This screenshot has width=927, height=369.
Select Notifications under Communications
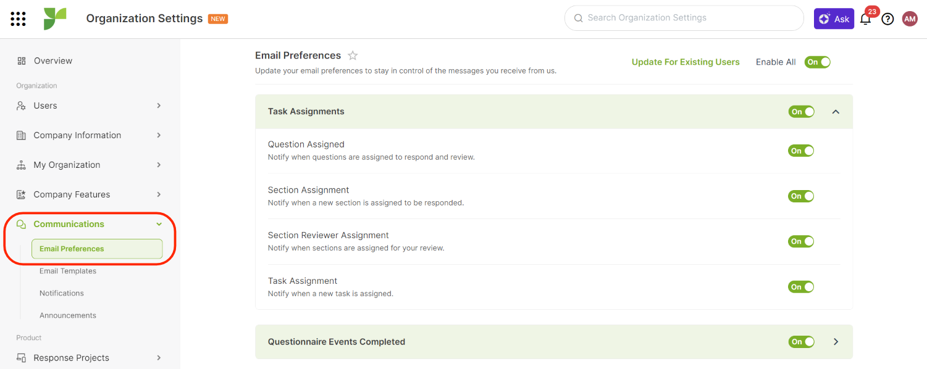click(x=62, y=293)
